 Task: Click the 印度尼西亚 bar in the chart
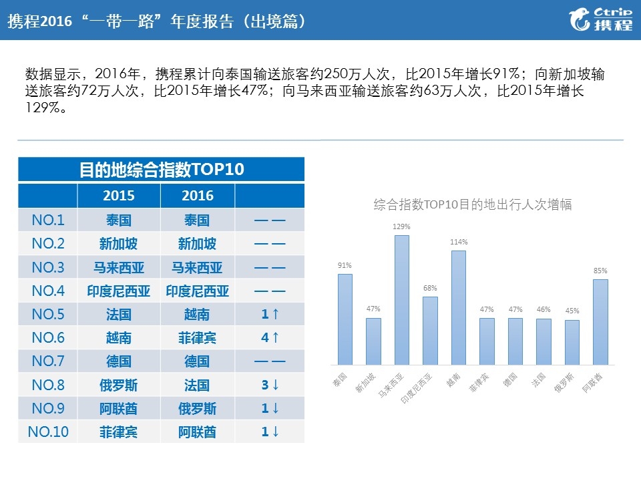(430, 331)
